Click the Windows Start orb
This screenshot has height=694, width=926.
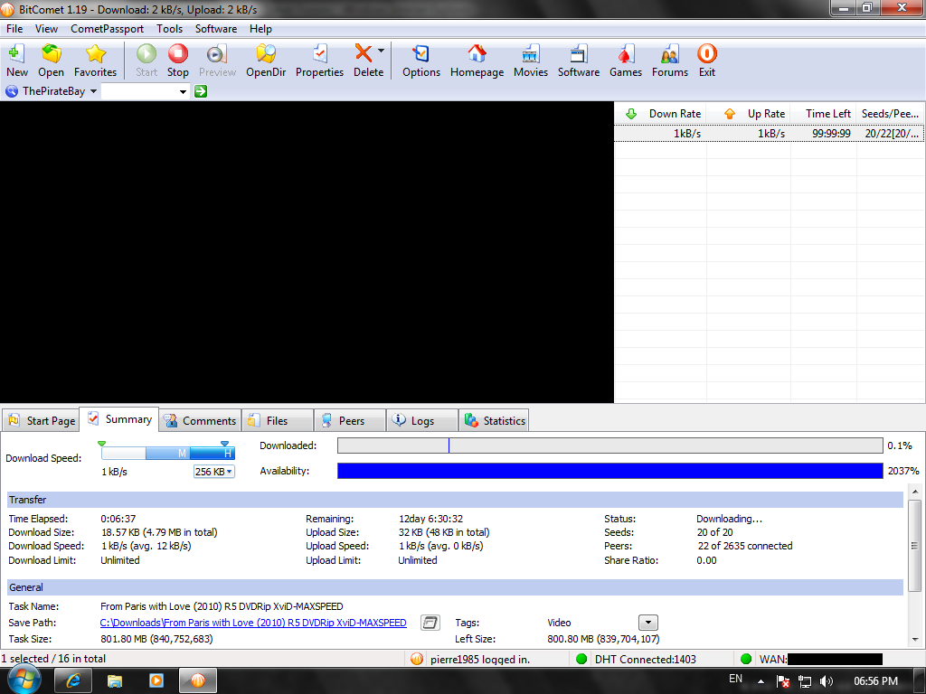pos(24,679)
